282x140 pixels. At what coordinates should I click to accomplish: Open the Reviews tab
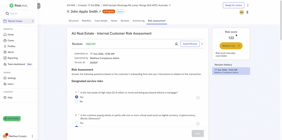pos(125,21)
